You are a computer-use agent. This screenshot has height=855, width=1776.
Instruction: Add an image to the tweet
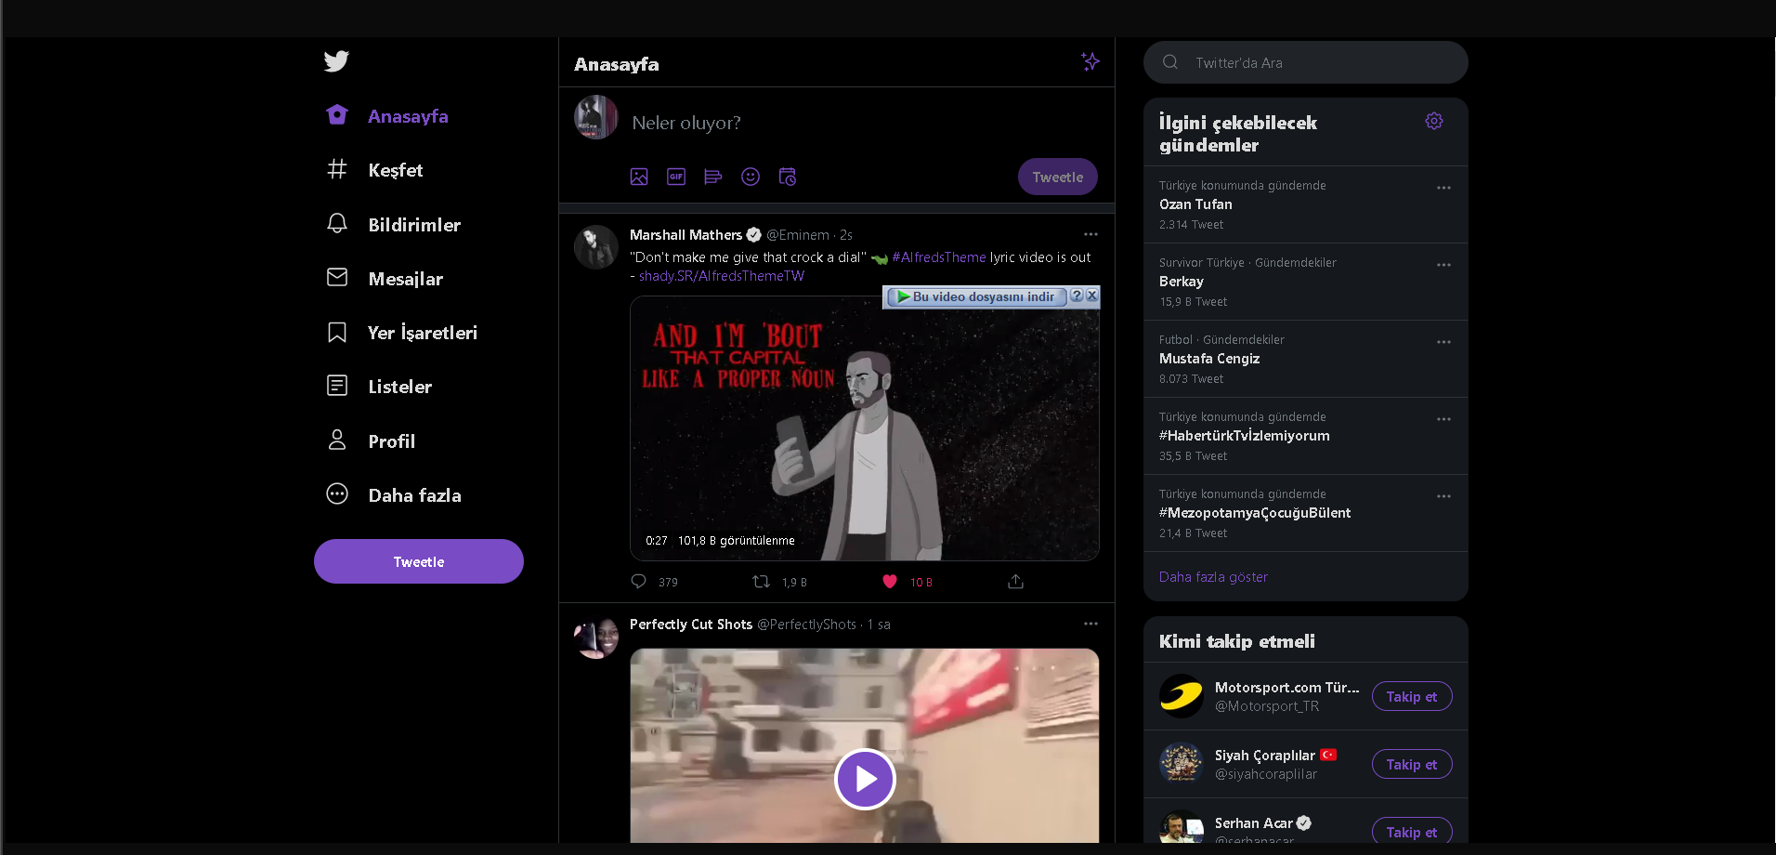click(x=639, y=177)
